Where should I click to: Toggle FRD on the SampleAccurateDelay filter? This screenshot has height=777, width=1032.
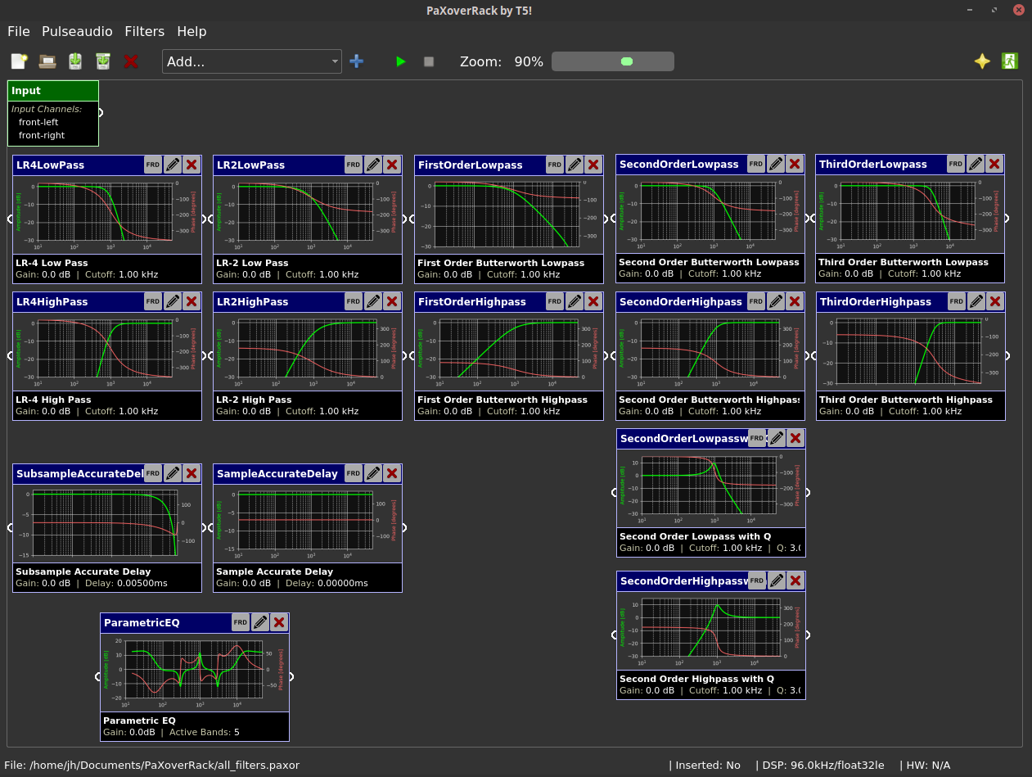pyautogui.click(x=354, y=473)
